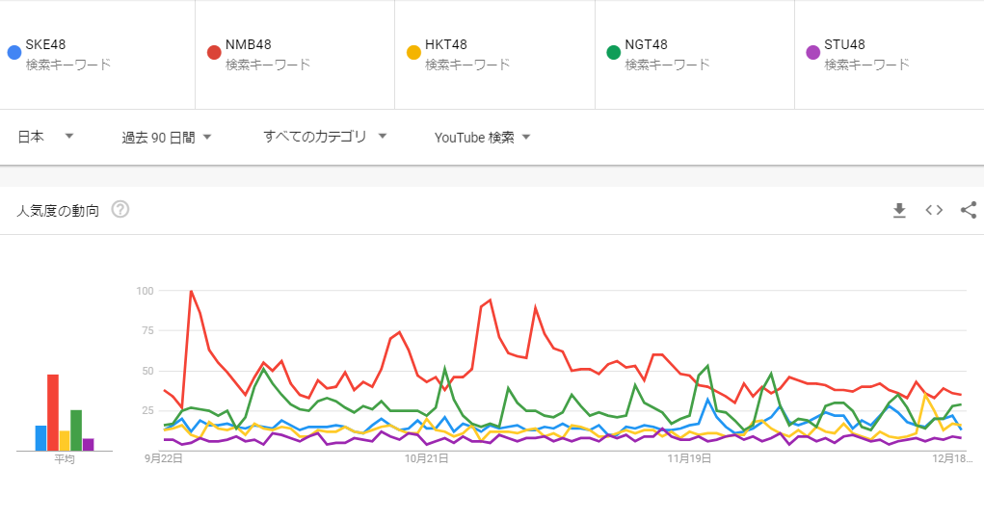The image size is (984, 520).
Task: Click the red NMB48 color dot
Action: point(214,52)
